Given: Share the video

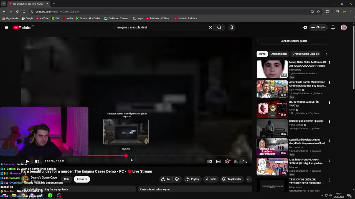Looking at the screenshot, I should click(x=192, y=179).
